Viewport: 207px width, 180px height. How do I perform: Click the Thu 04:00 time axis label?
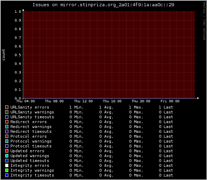tap(25, 101)
